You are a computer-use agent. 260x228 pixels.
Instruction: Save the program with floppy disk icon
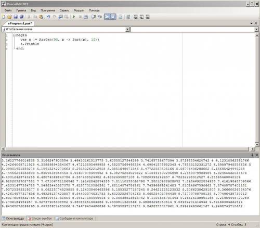pos(16,17)
